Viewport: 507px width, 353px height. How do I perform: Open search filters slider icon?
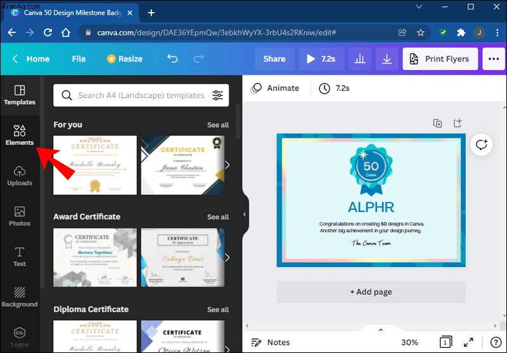tap(217, 95)
